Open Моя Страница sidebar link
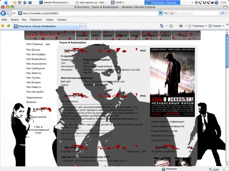The image size is (229, 171). coord(35,44)
